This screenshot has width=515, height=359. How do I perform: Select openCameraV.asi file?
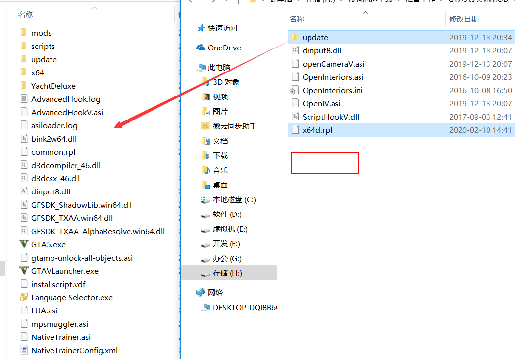[334, 64]
